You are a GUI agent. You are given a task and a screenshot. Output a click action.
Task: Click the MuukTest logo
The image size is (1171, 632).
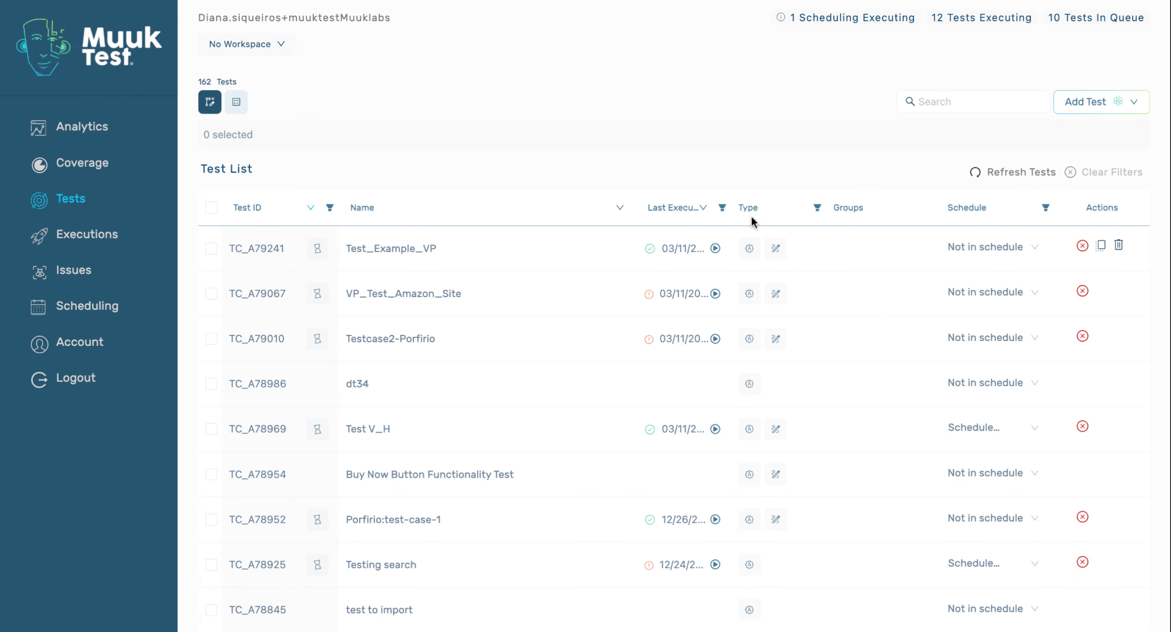[89, 47]
